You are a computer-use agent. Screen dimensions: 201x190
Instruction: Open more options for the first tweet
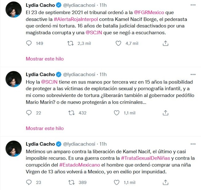[192, 5]
